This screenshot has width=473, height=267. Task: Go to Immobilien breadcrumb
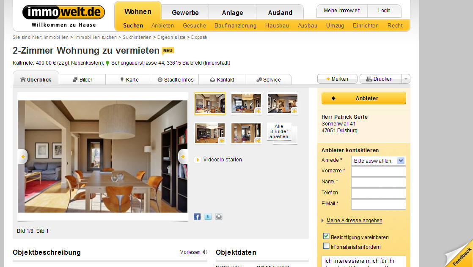pos(56,37)
